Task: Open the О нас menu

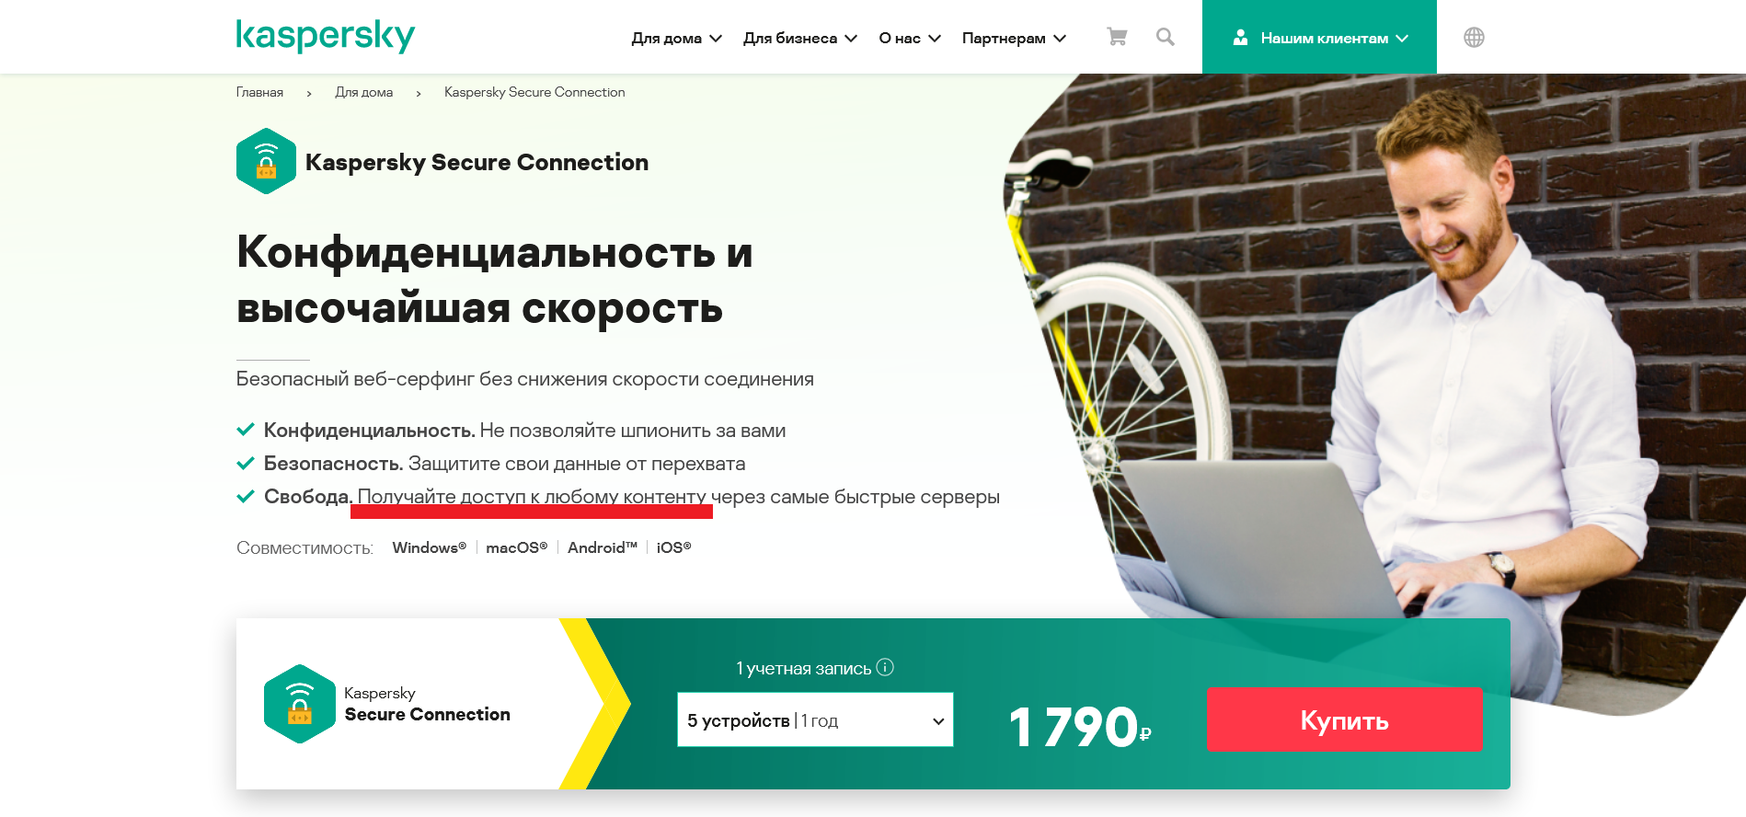Action: coord(910,38)
